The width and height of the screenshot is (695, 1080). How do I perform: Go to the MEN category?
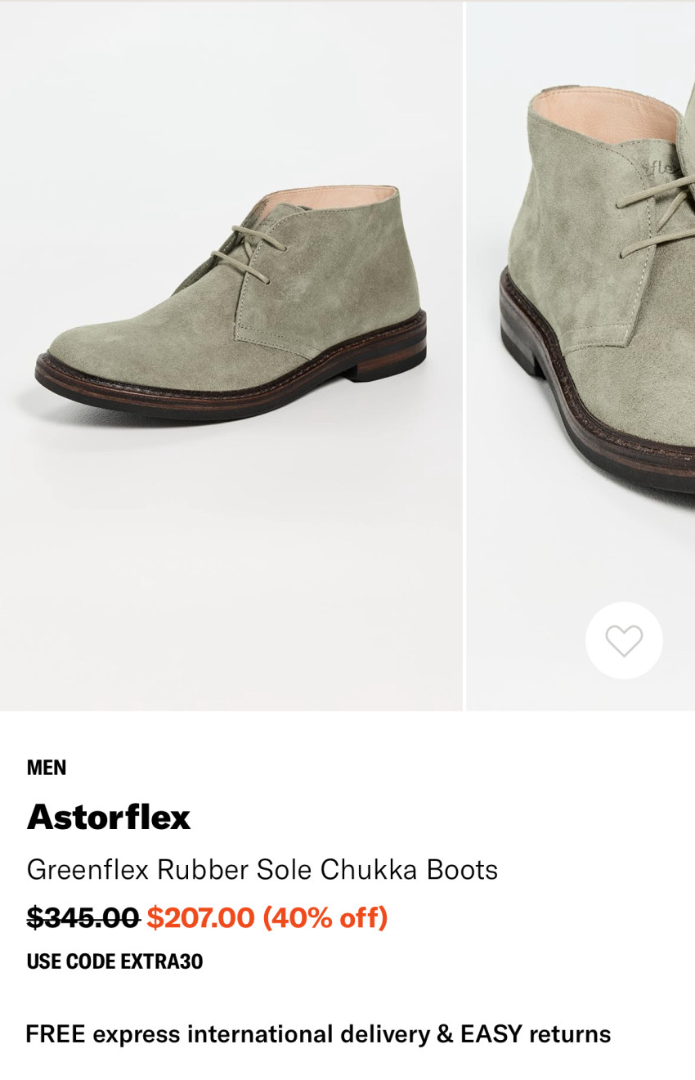[x=47, y=768]
